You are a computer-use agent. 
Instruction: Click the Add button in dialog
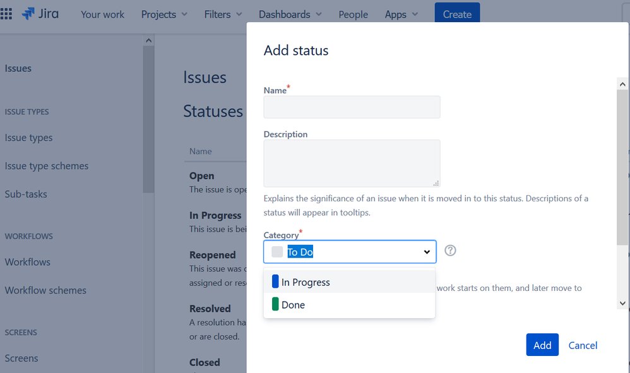[542, 345]
